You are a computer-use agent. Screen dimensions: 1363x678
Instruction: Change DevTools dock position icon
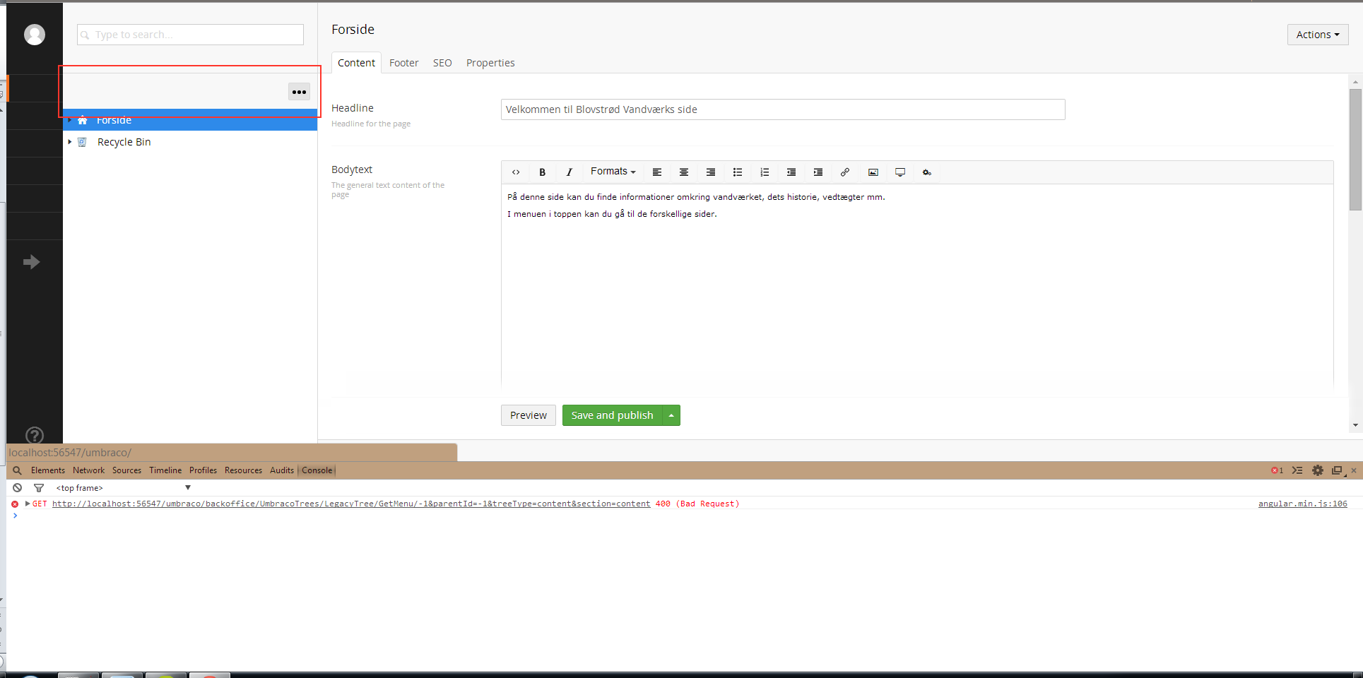(x=1337, y=470)
